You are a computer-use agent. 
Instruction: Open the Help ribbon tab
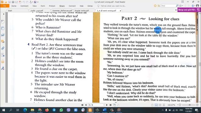coord(82,6)
